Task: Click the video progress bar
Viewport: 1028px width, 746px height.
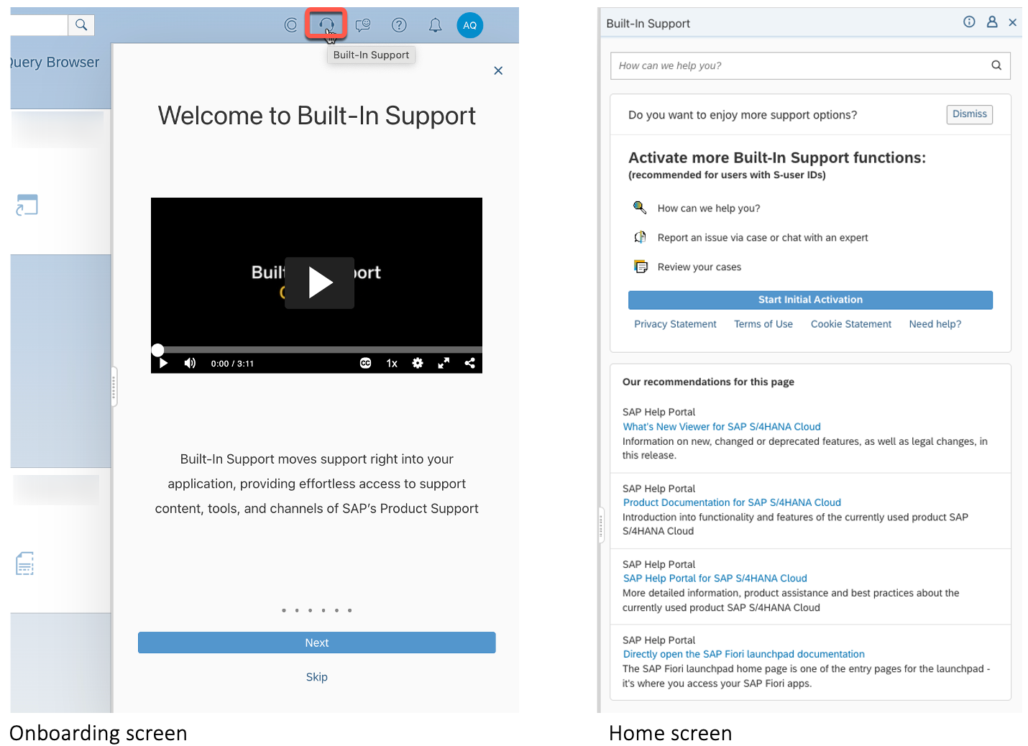Action: click(316, 350)
